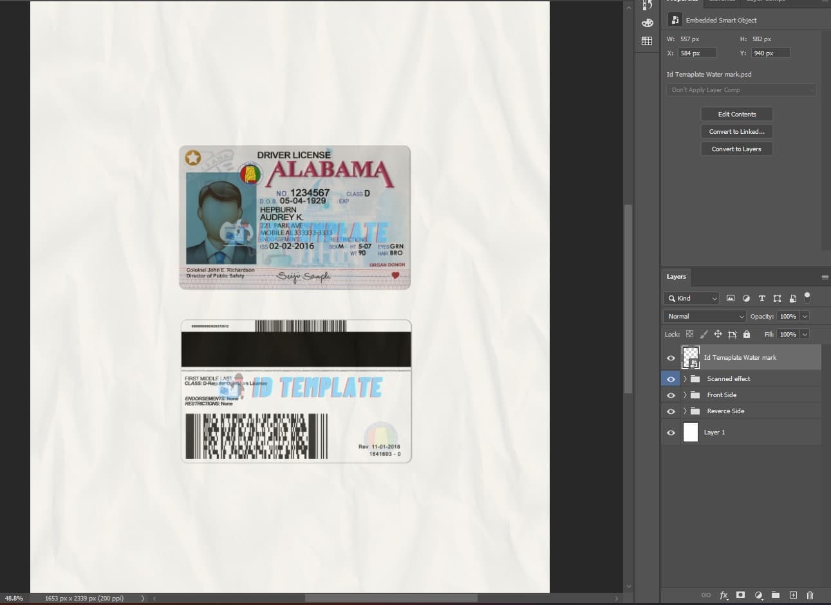Open the Normal blend mode dropdown
The width and height of the screenshot is (831, 605).
pyautogui.click(x=704, y=316)
